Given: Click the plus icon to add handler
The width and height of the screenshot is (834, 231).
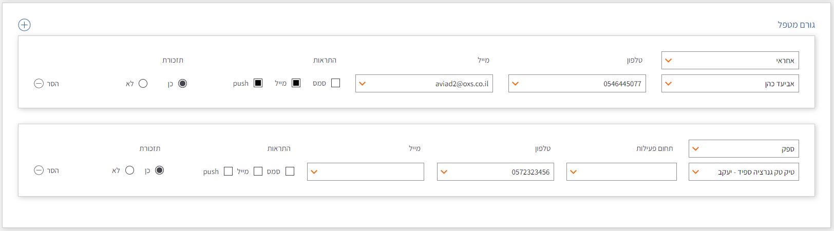Looking at the screenshot, I should tap(24, 25).
